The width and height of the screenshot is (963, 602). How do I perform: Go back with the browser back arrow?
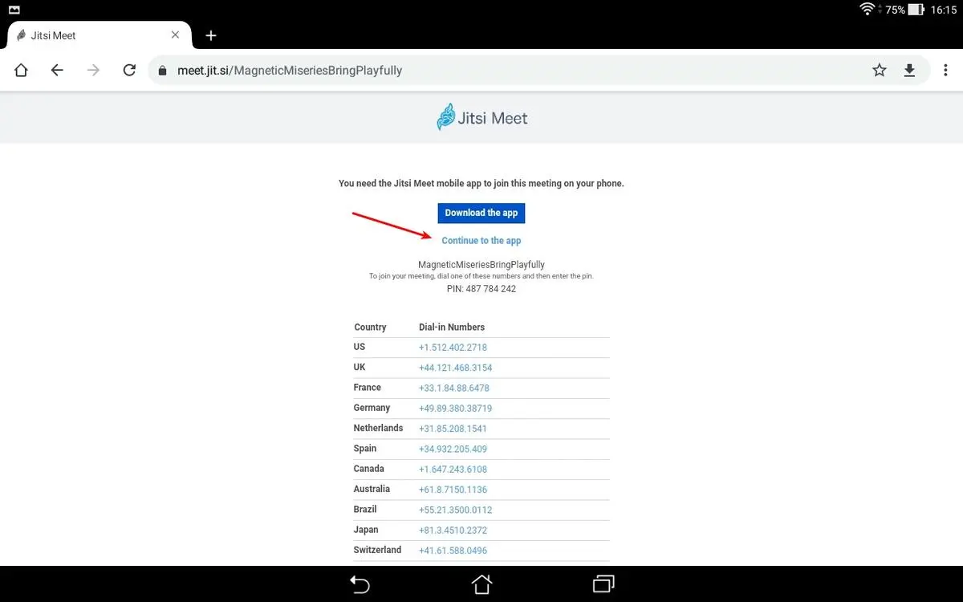point(57,70)
